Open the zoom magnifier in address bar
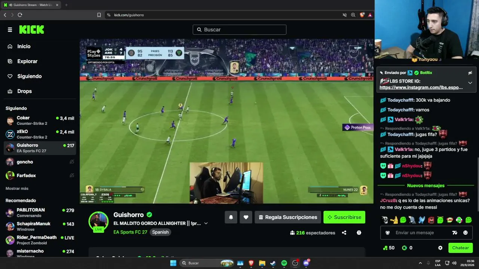This screenshot has height=269, width=479. click(x=353, y=15)
